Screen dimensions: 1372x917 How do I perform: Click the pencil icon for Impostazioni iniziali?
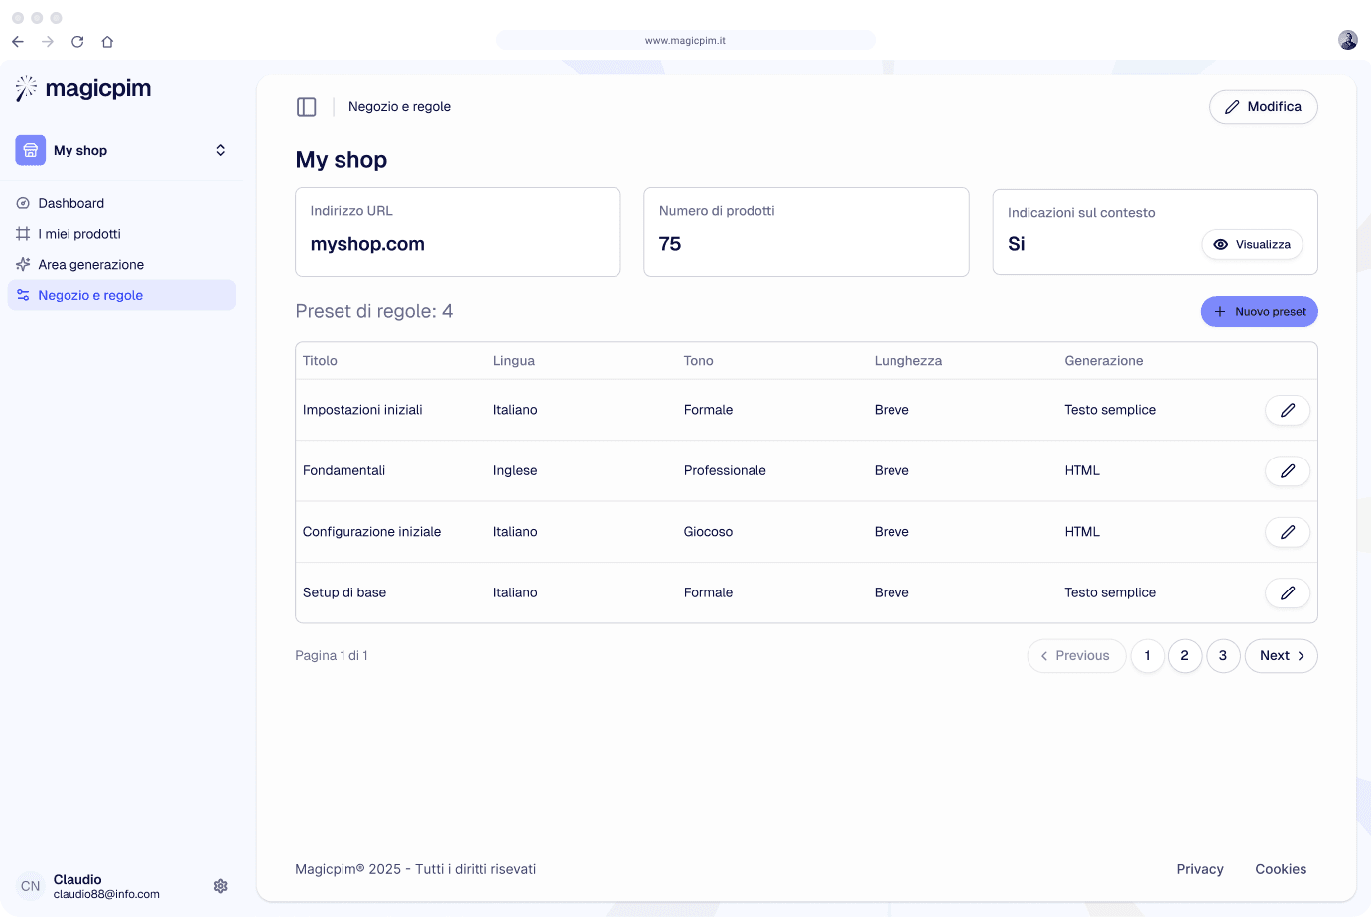point(1287,410)
